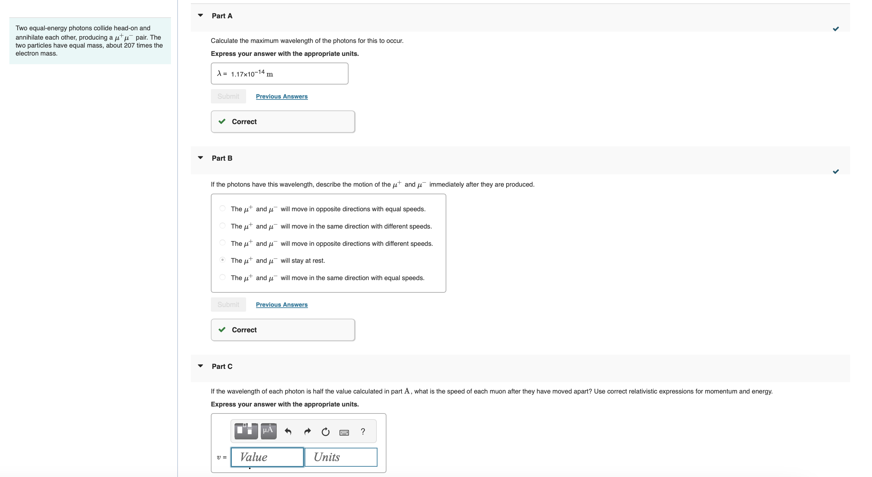The width and height of the screenshot is (872, 477).
Task: Select 'same direction with different speeds' option
Action: pos(222,226)
